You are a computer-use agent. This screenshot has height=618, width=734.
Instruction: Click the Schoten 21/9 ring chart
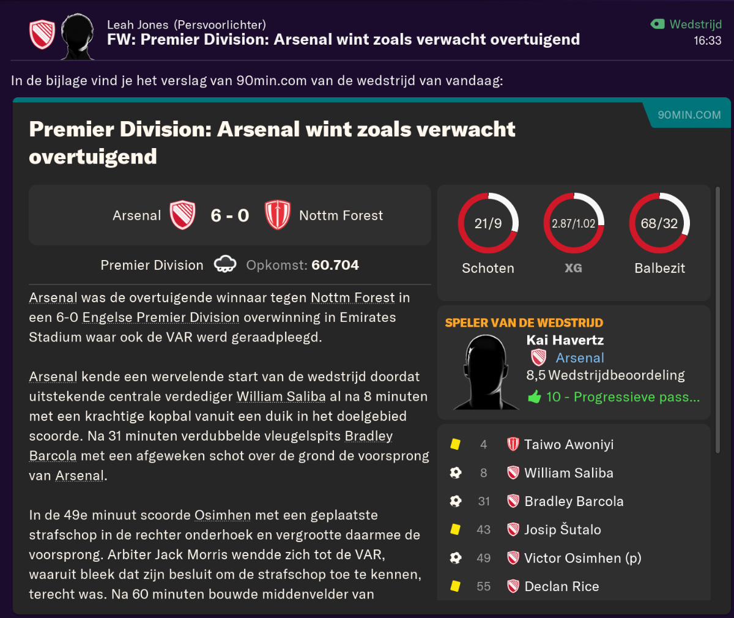pyautogui.click(x=488, y=223)
